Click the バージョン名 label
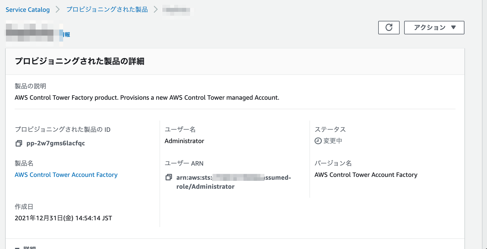Screen dimensions: 487x249 (x=333, y=163)
